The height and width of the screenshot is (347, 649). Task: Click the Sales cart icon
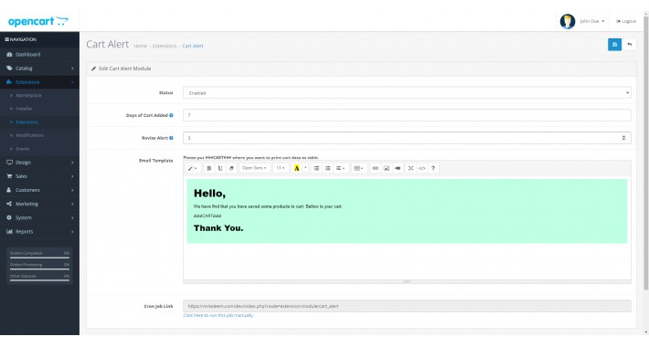tap(9, 176)
